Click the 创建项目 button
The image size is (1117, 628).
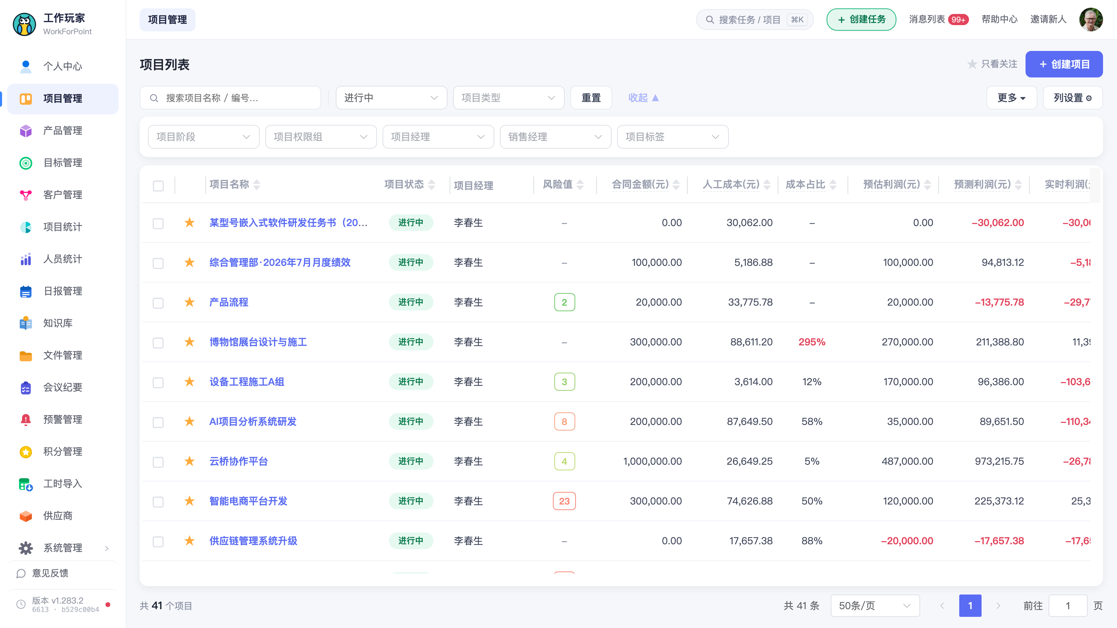tap(1064, 64)
